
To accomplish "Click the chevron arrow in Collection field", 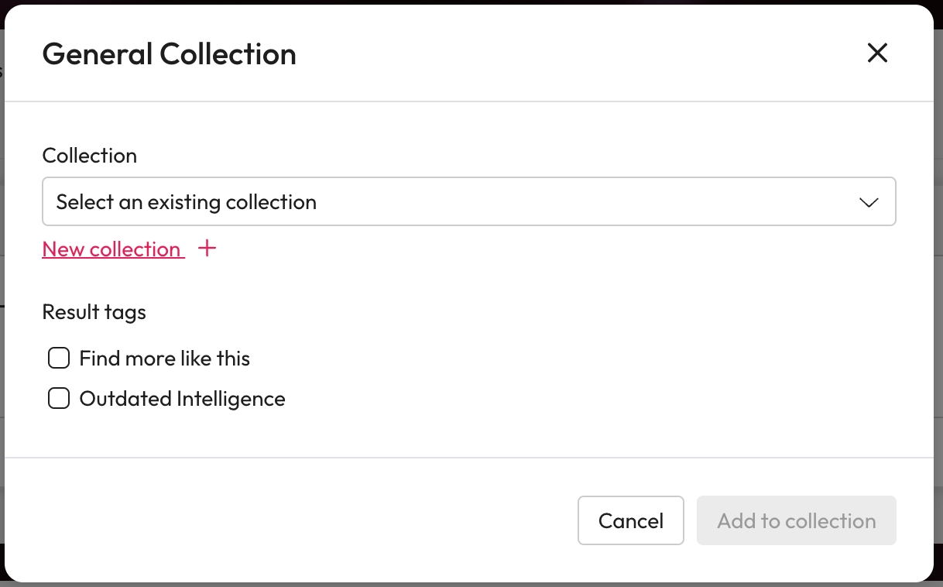I will (x=869, y=202).
